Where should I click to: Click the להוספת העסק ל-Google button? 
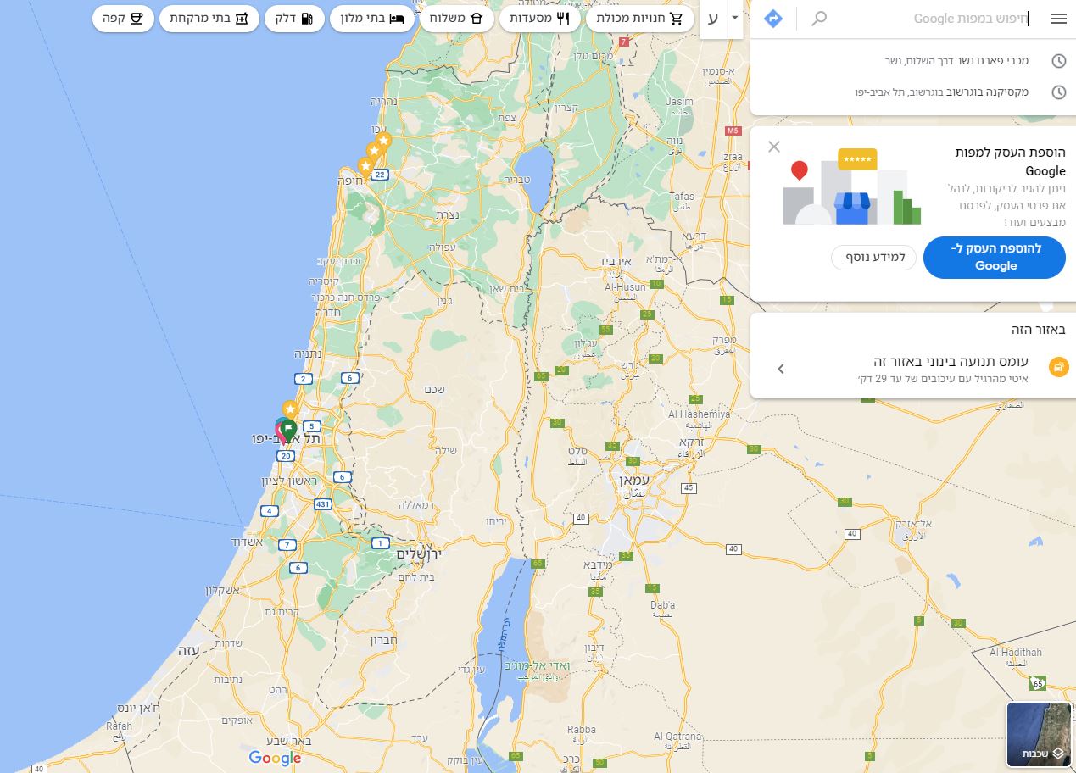point(995,258)
